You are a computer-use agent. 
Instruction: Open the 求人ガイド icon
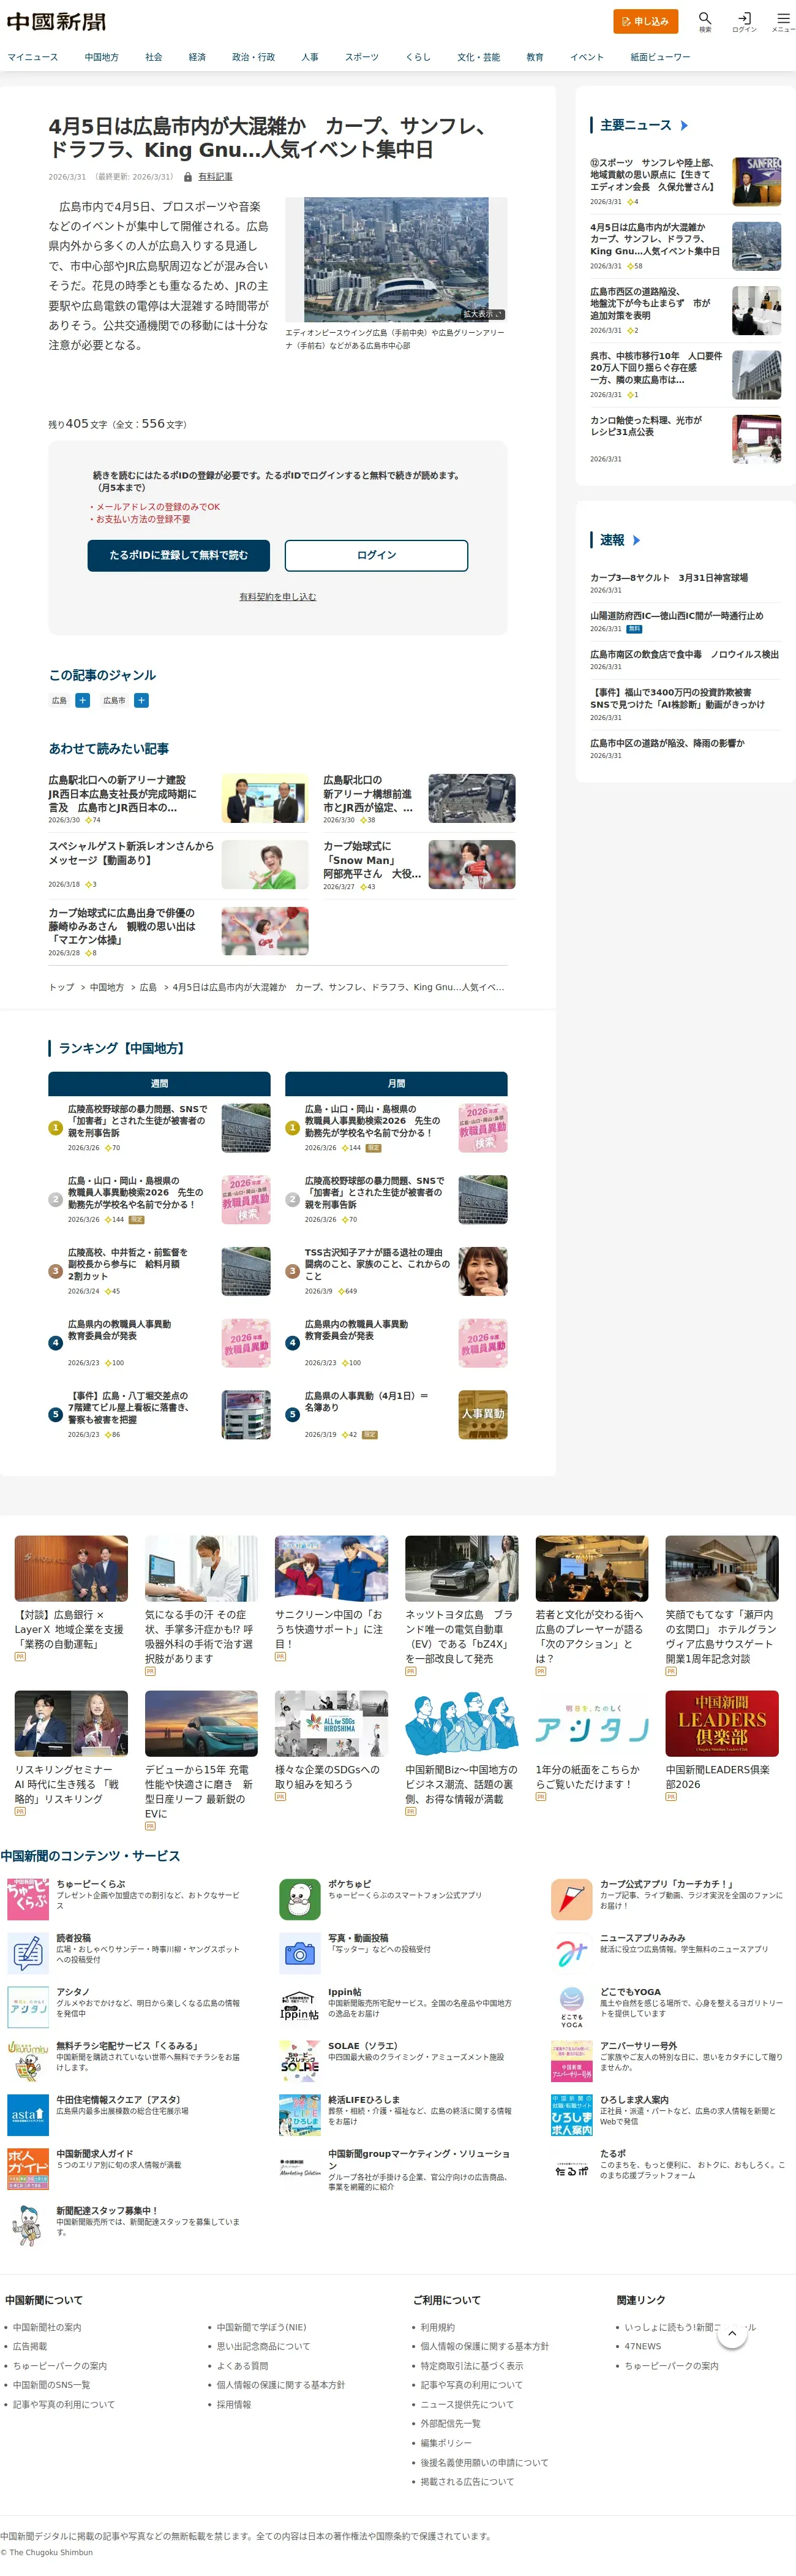click(28, 2169)
